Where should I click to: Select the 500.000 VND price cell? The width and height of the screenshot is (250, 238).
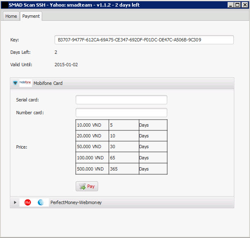click(x=92, y=169)
